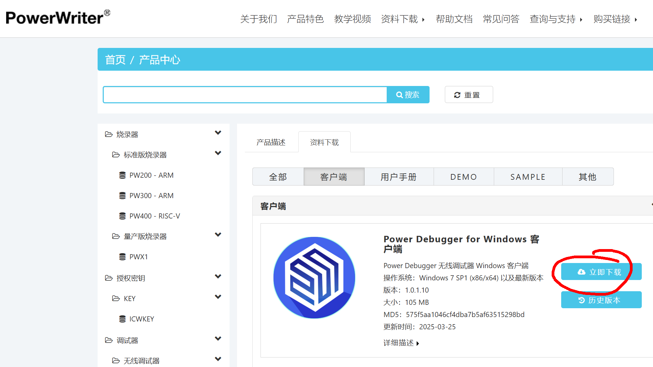Collapse the KEY tree section
Viewport: 653px width, 367px height.
point(218,296)
